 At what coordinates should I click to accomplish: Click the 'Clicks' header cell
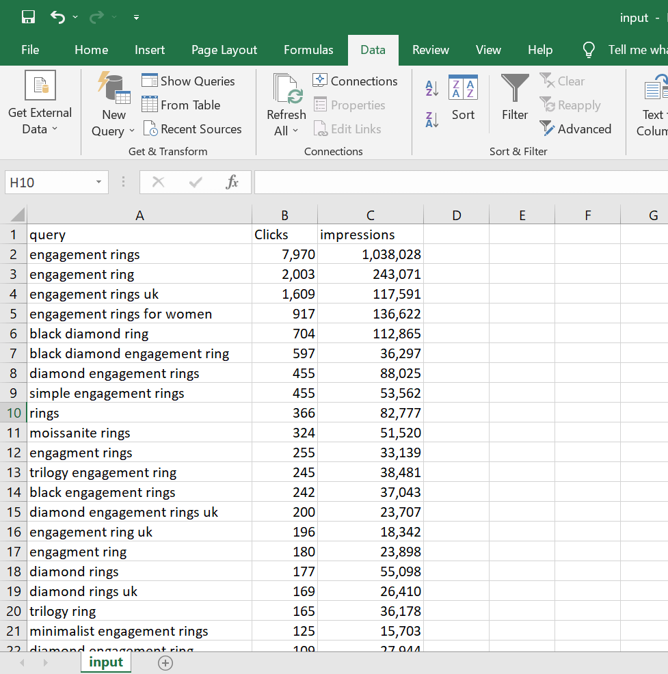284,234
